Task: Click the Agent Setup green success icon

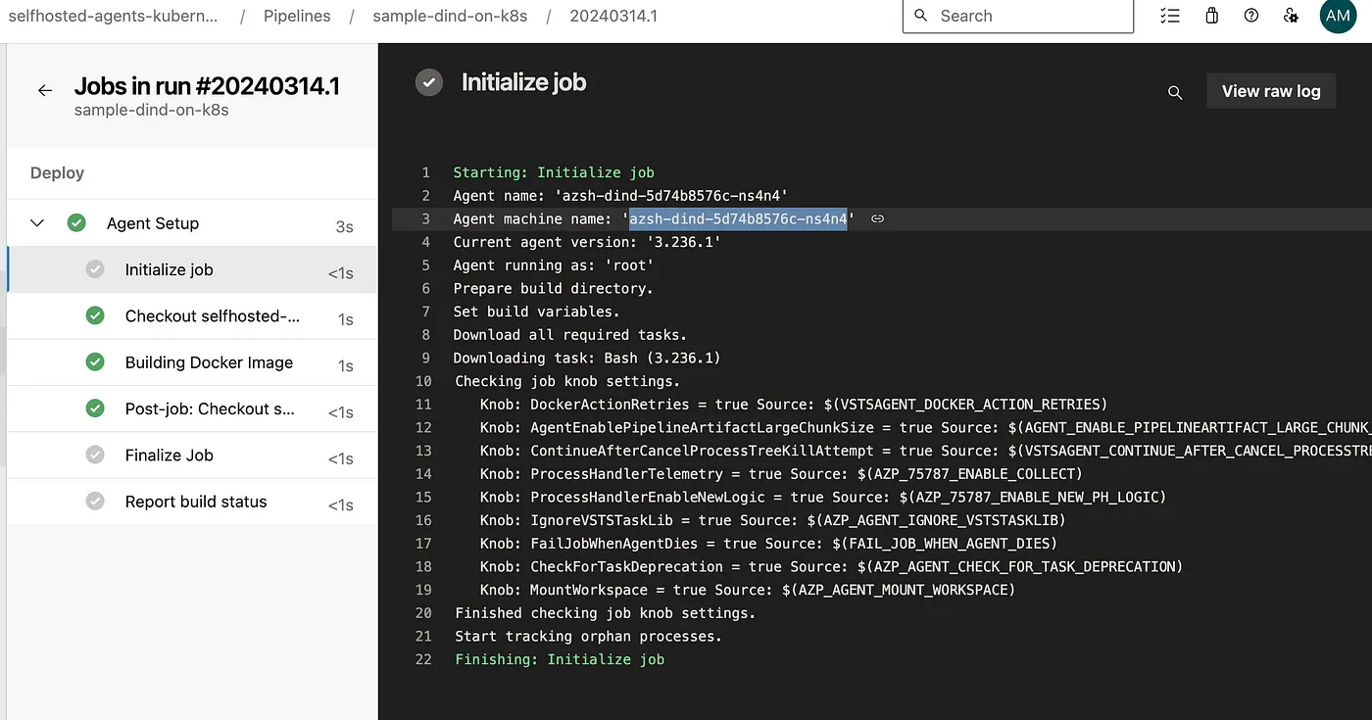Action: (x=76, y=223)
